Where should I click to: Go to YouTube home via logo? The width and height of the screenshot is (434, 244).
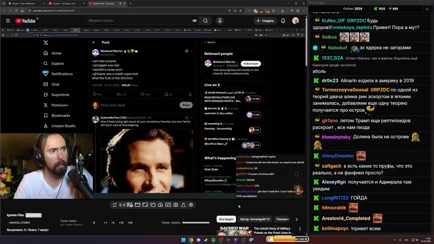point(26,21)
